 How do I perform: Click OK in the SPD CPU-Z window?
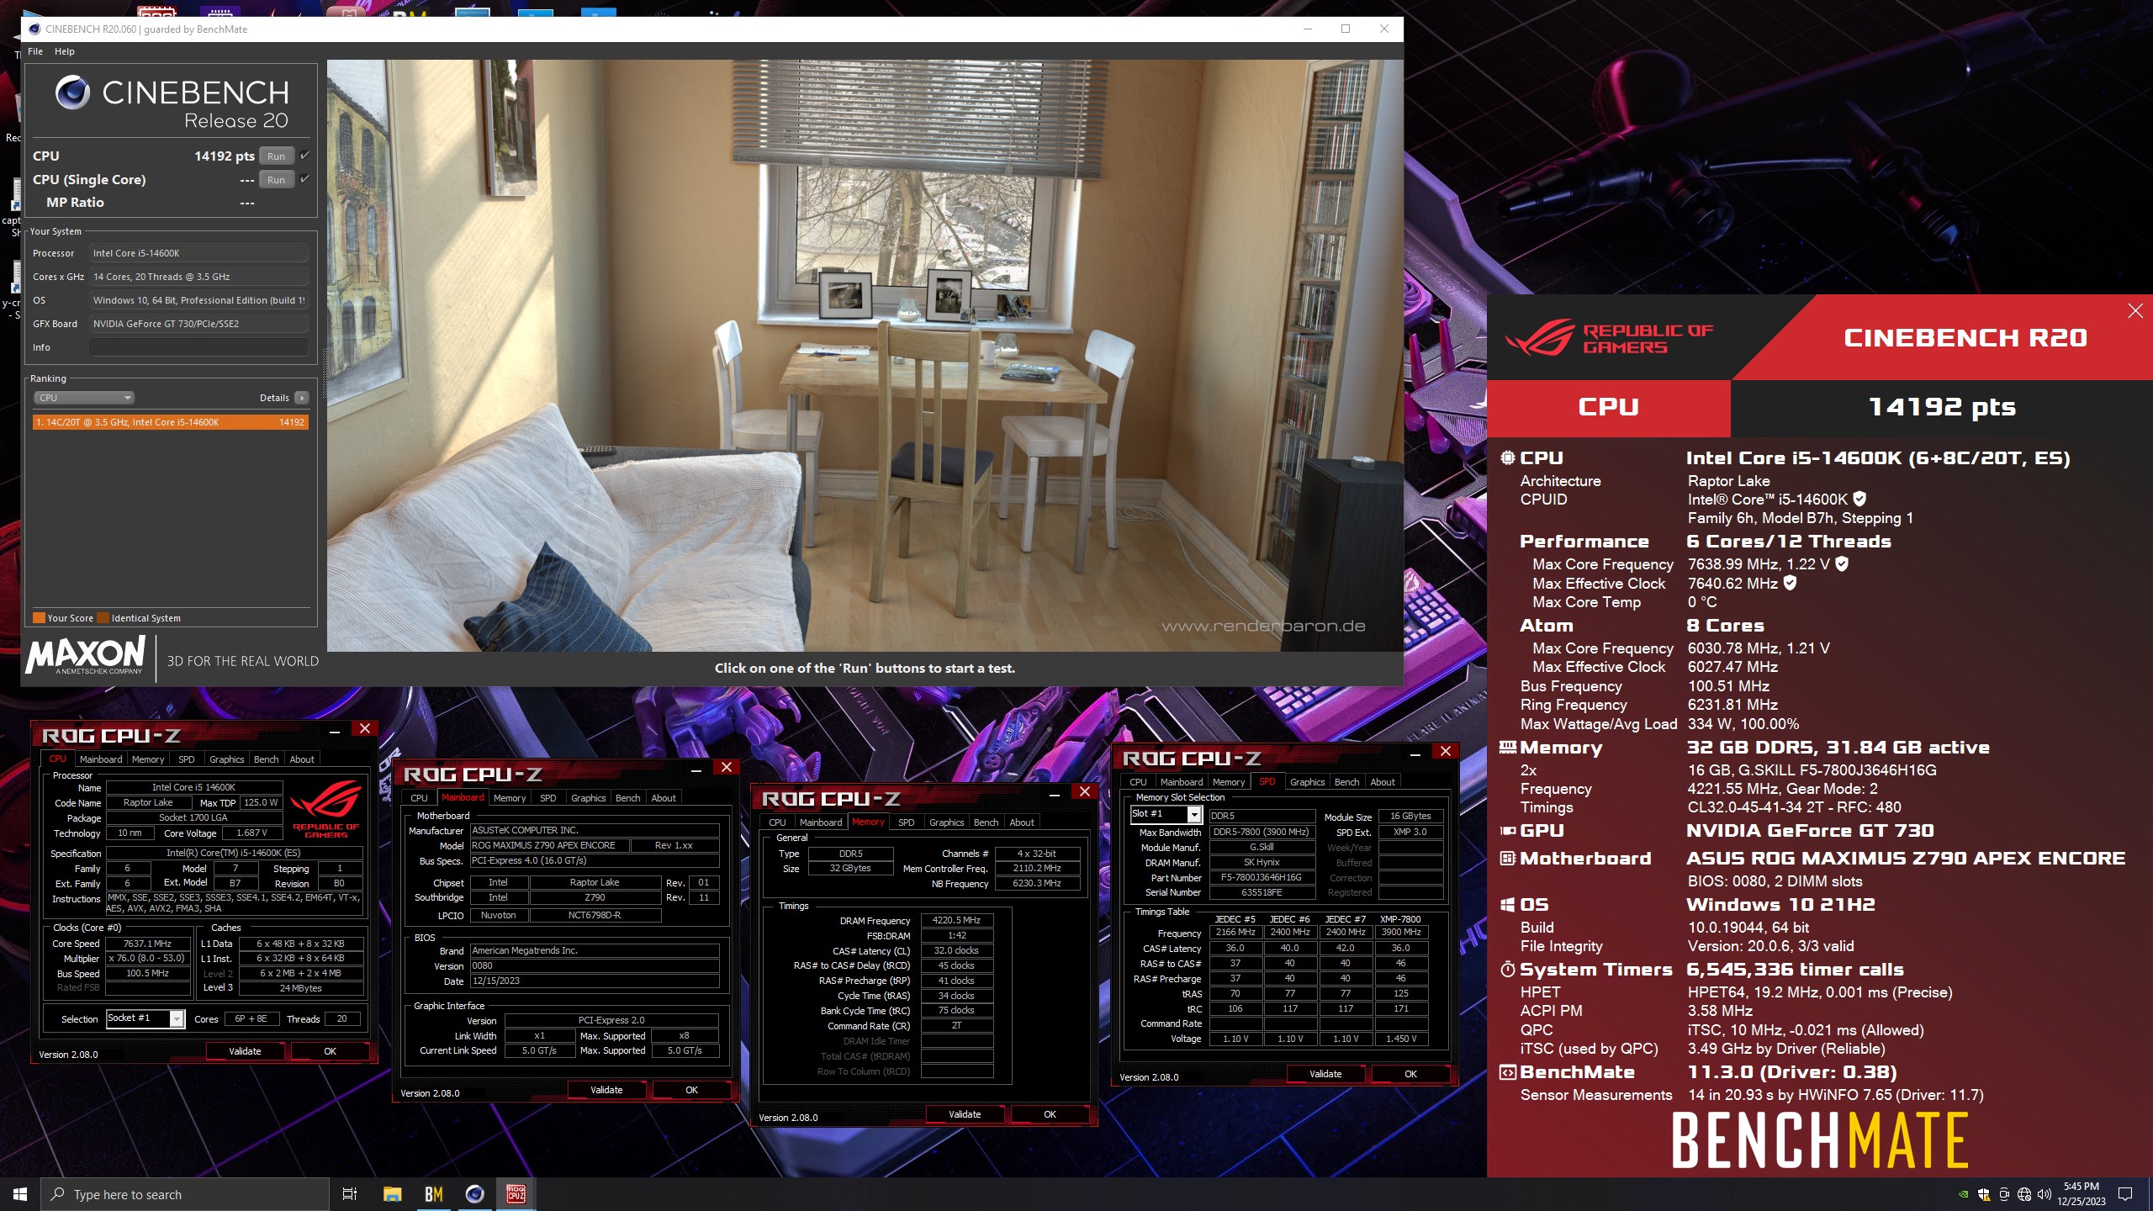click(x=1410, y=1074)
